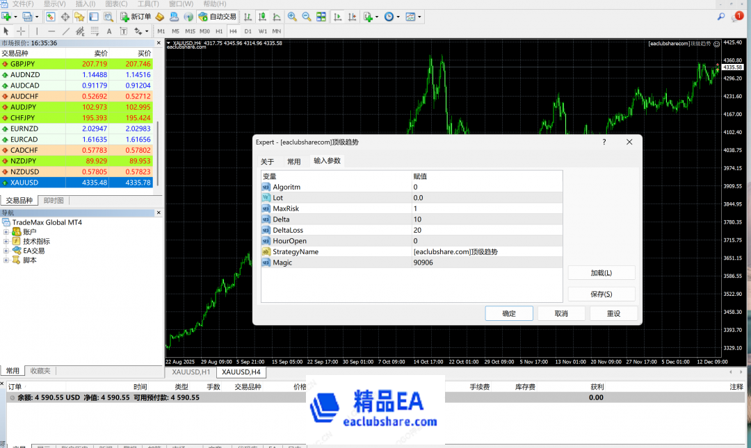Screen dimensions: 751x448
Task: Switch chart to candlestick style
Action: coord(262,15)
